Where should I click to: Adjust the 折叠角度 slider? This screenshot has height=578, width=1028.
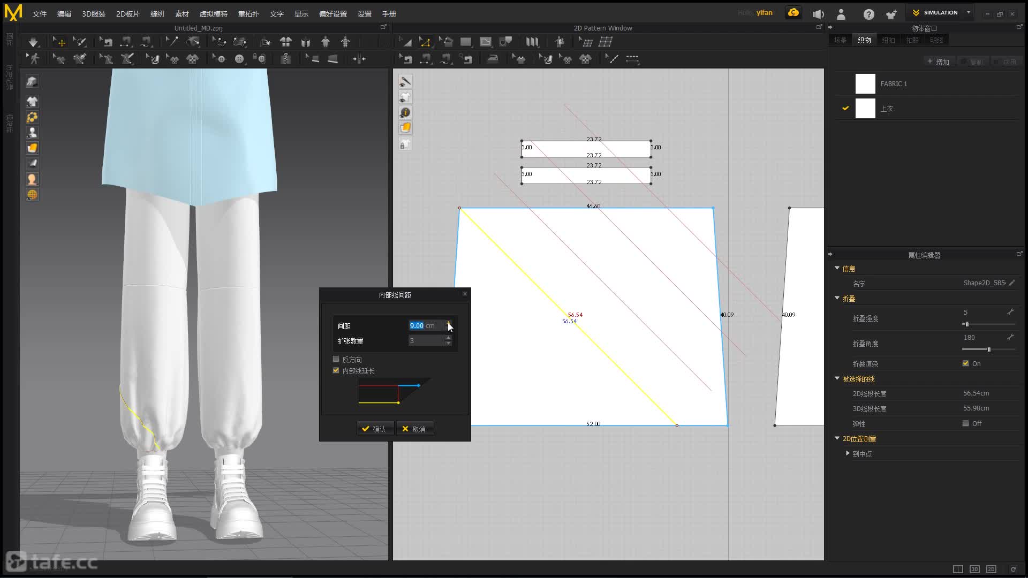click(x=988, y=349)
